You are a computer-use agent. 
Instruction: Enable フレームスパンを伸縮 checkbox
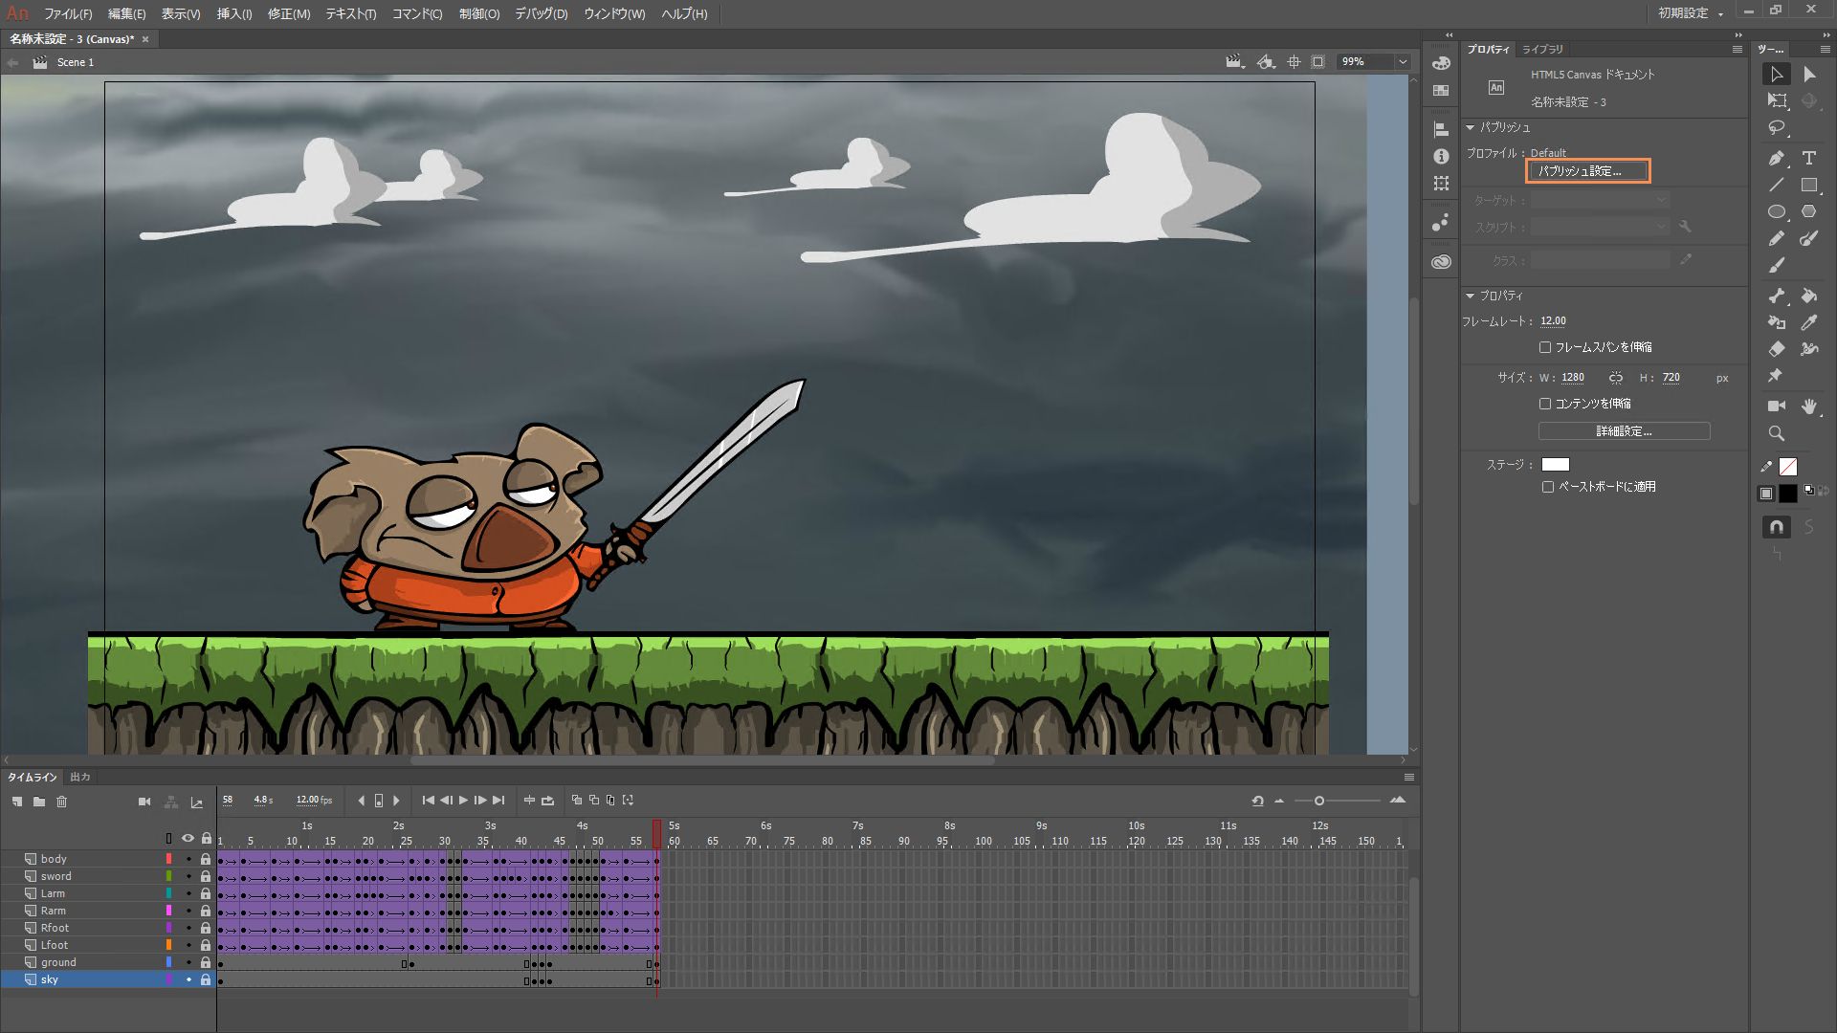[1545, 347]
